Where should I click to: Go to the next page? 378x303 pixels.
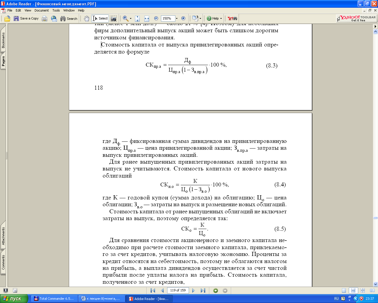coord(194,291)
